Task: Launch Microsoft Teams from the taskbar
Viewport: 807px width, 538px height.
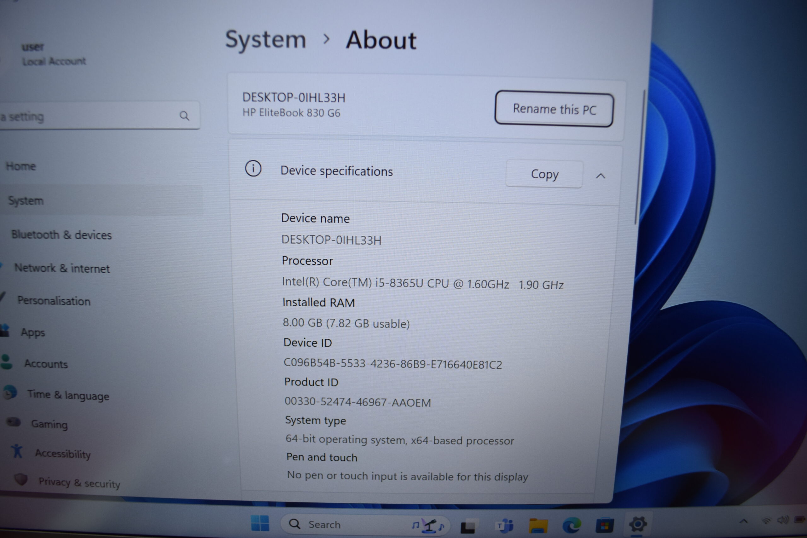Action: tap(505, 526)
